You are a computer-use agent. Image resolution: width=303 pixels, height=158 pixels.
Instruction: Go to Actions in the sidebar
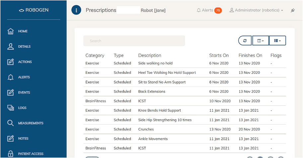click(x=25, y=62)
